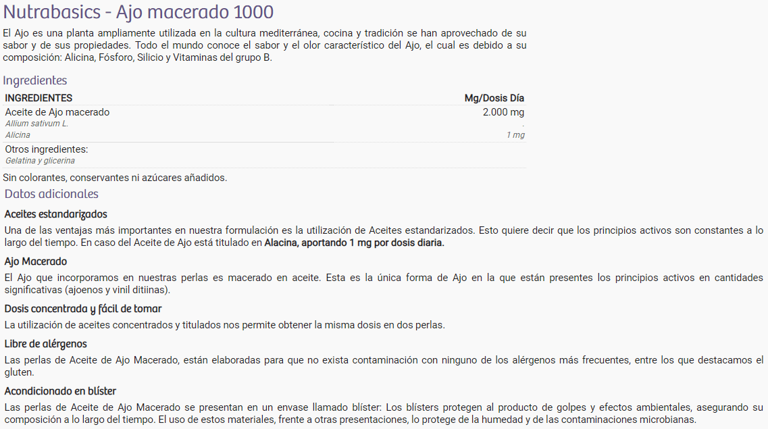Click 'Alicina, Fósforo, Silicio y Vitaminas del grupo B.'

pyautogui.click(x=168, y=57)
